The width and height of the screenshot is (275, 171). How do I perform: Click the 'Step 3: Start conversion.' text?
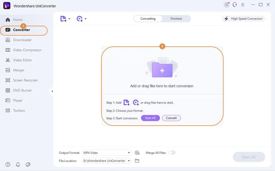tap(122, 118)
